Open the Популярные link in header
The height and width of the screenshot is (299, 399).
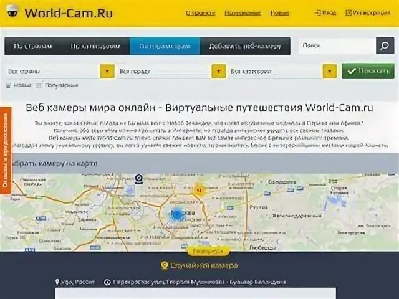(243, 13)
